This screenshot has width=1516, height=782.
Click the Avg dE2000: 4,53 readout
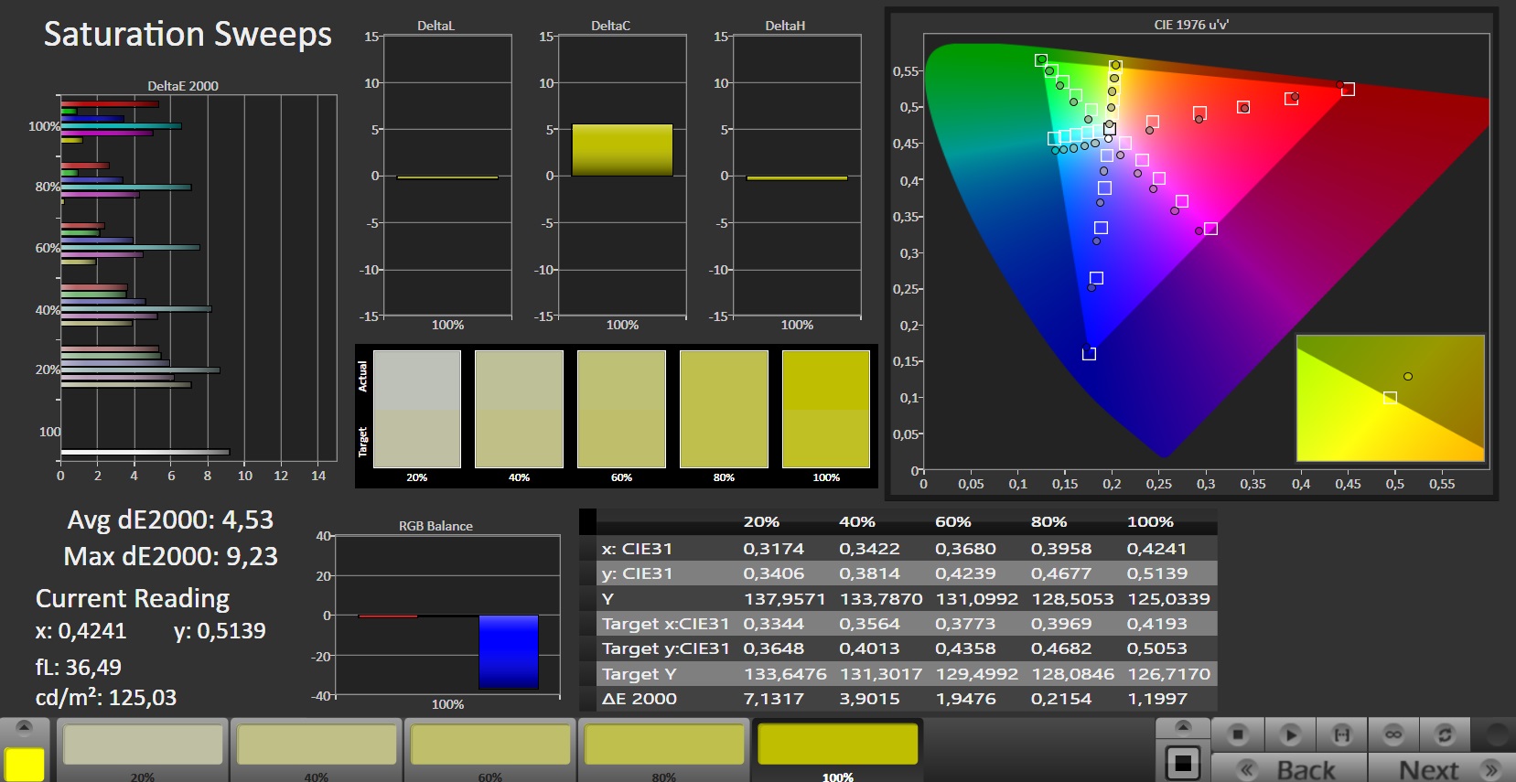170,520
